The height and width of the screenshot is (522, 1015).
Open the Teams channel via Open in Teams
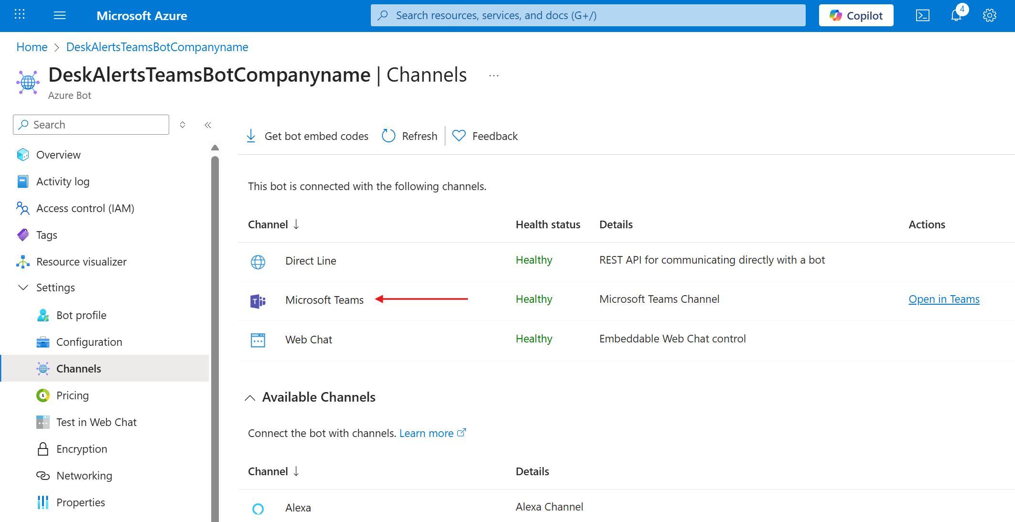click(944, 298)
